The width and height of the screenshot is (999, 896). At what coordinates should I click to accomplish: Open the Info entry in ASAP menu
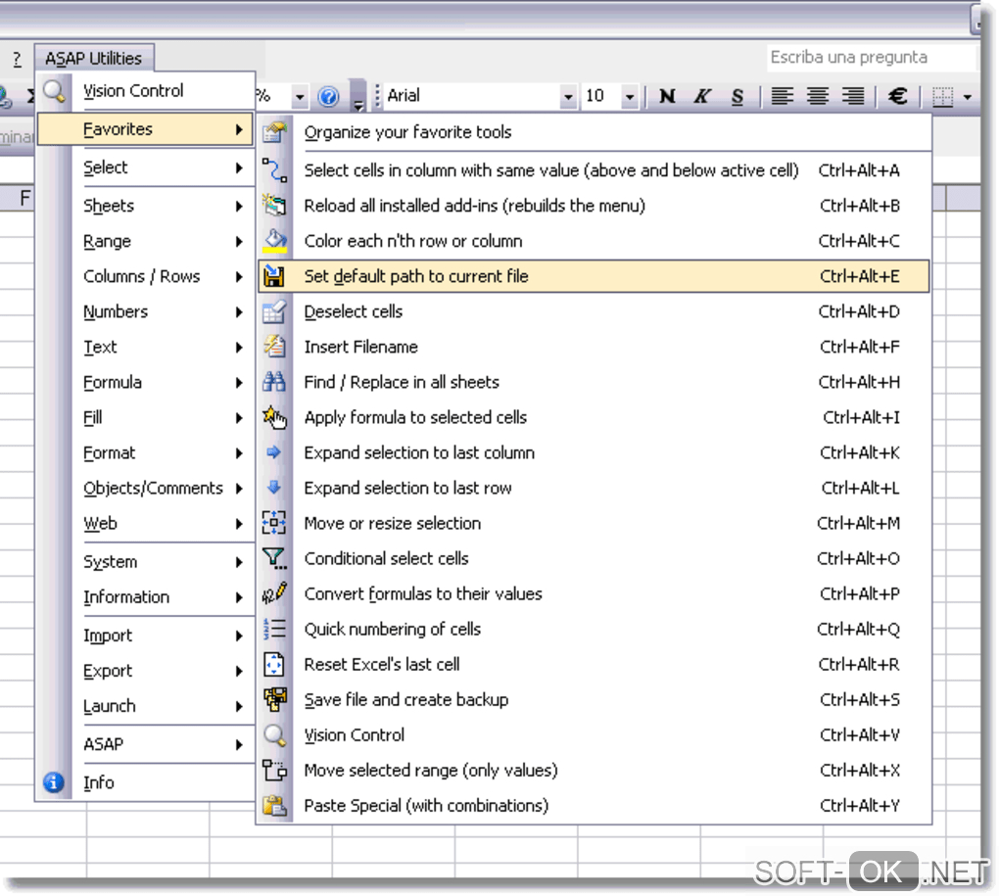click(147, 782)
